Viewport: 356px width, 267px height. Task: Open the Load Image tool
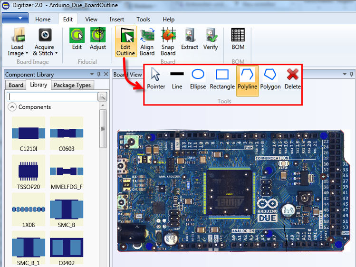tap(18, 42)
